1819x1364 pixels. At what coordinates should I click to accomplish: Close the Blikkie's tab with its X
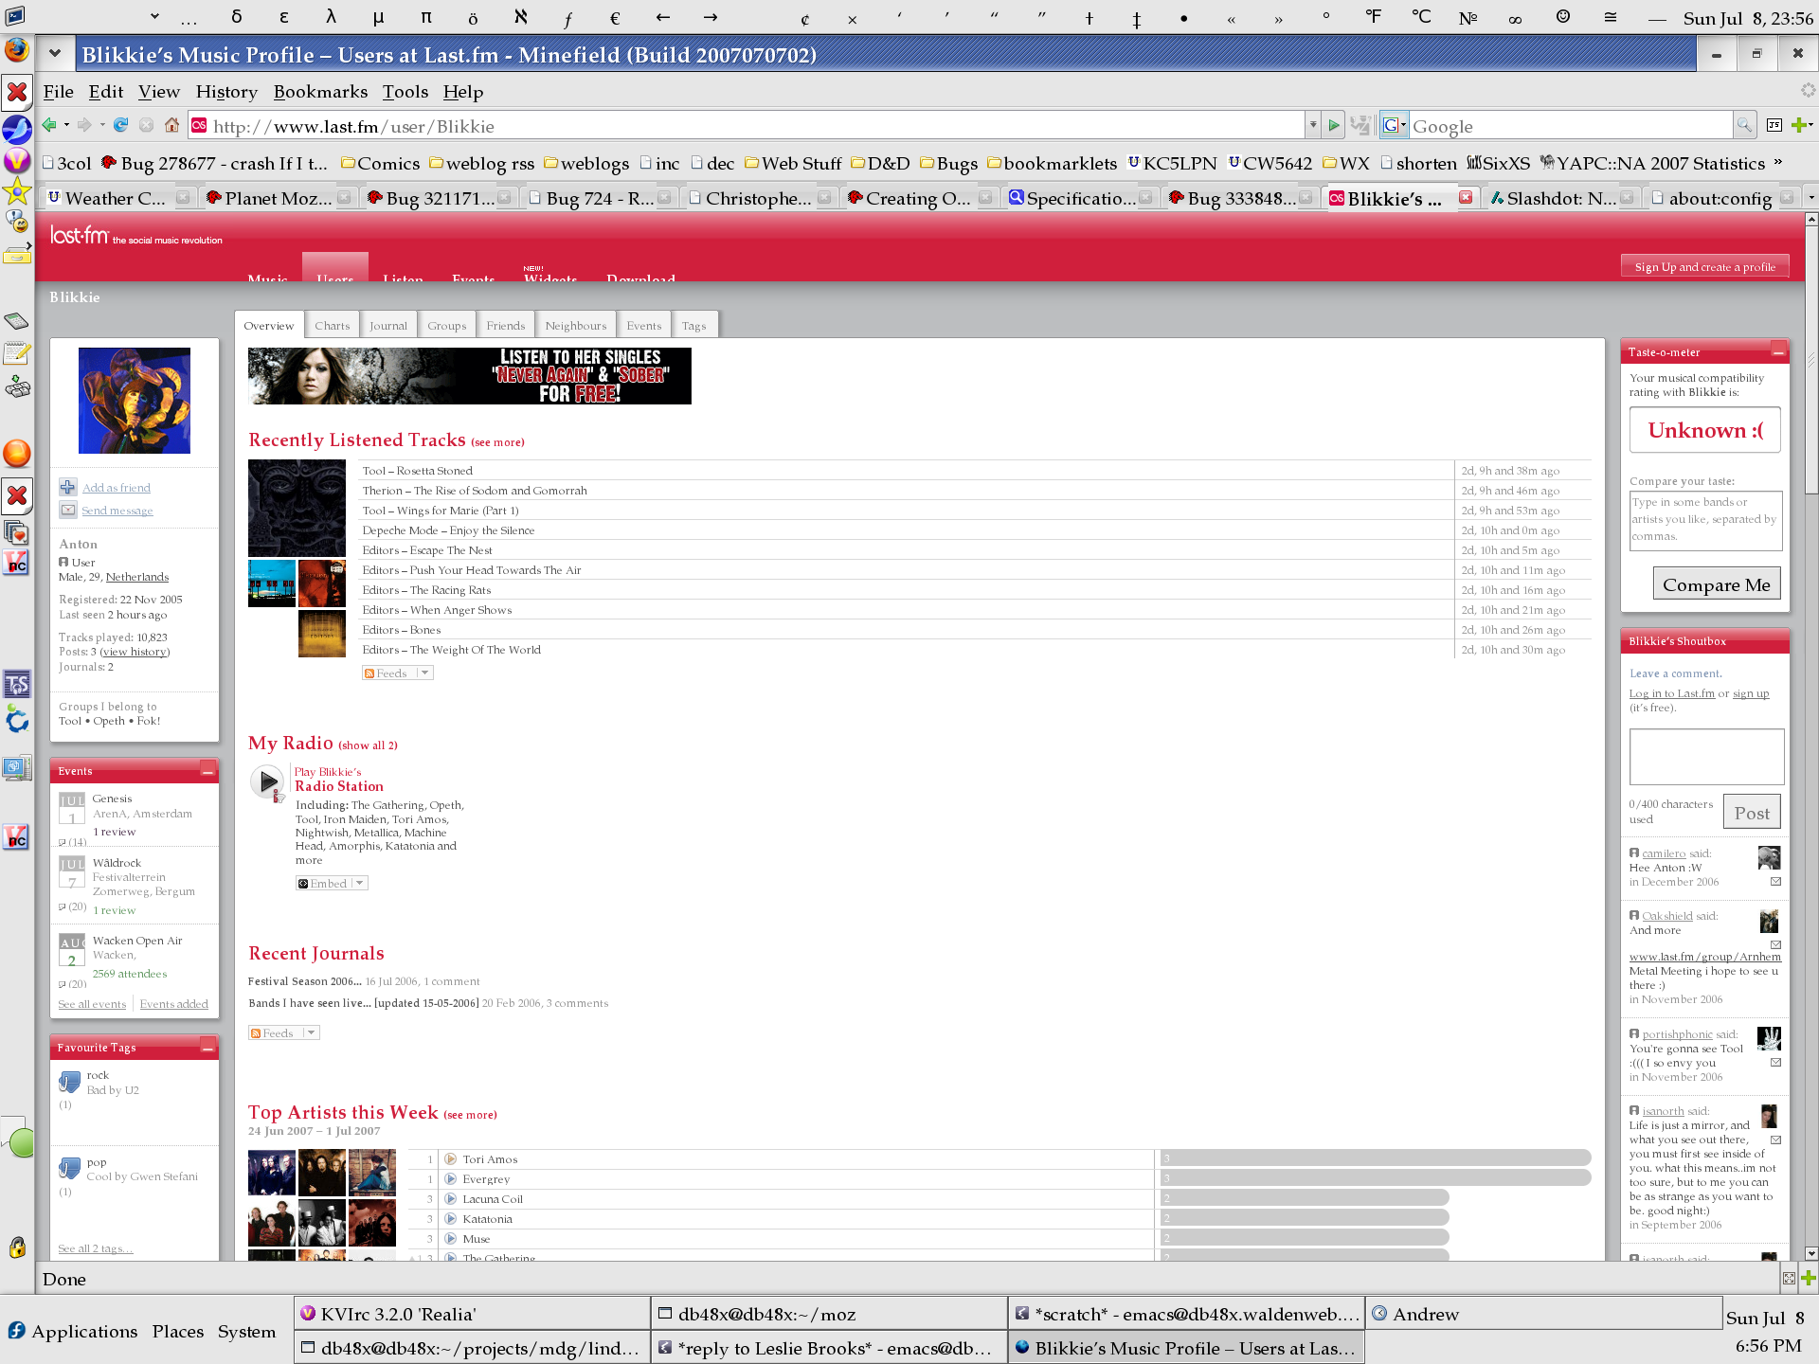[1466, 198]
